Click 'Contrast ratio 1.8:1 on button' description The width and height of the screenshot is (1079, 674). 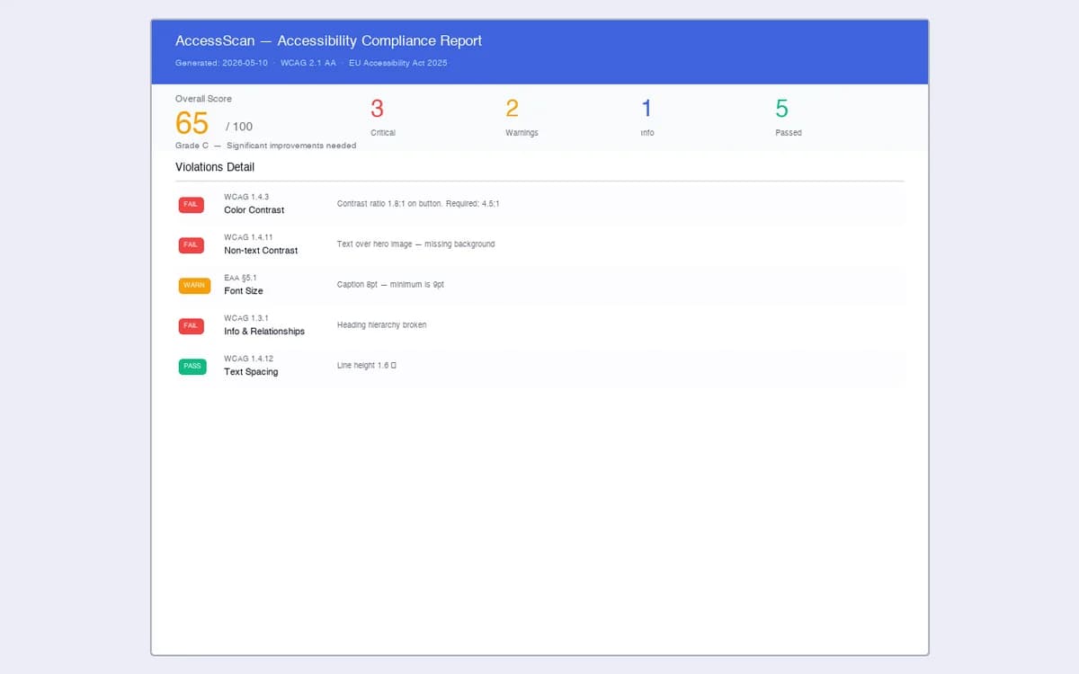(418, 204)
